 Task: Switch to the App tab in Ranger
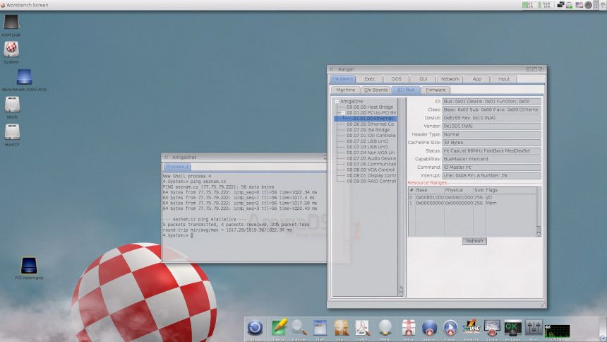[477, 78]
